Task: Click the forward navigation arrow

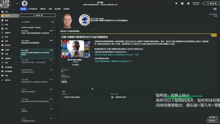Action: point(17,4)
